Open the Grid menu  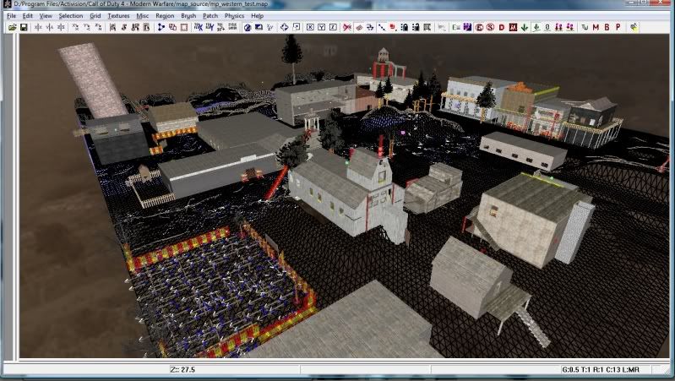tap(95, 16)
